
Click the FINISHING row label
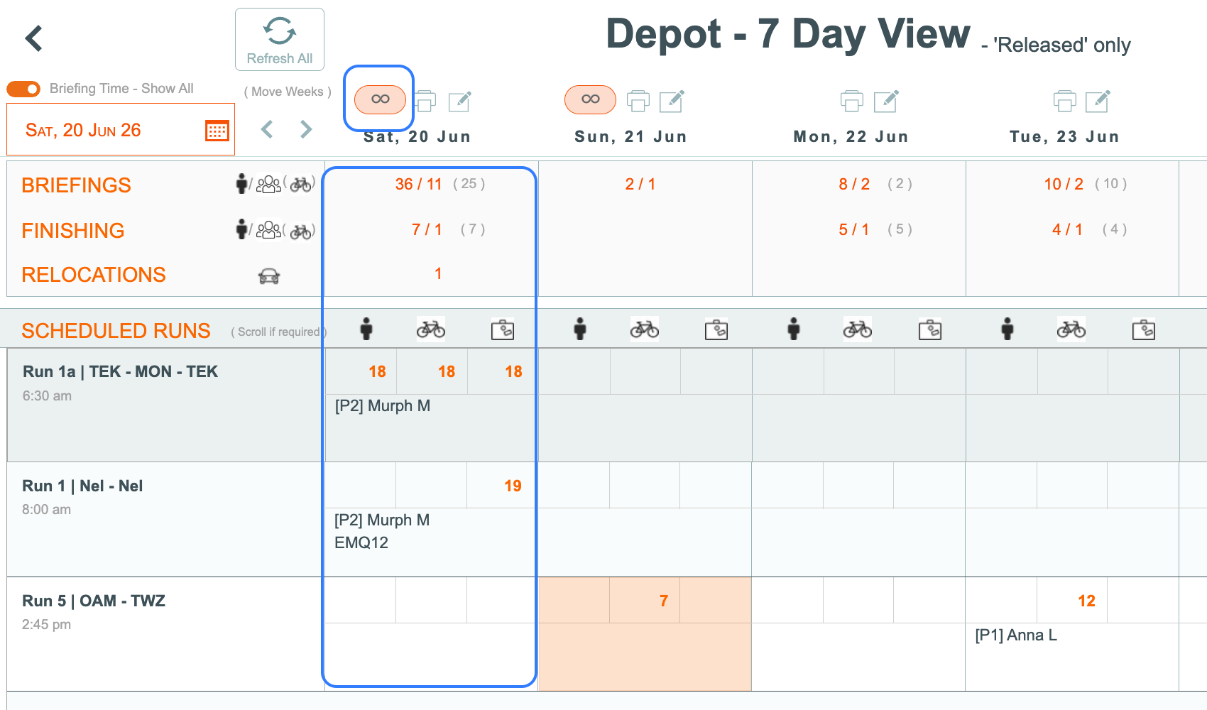pos(73,231)
